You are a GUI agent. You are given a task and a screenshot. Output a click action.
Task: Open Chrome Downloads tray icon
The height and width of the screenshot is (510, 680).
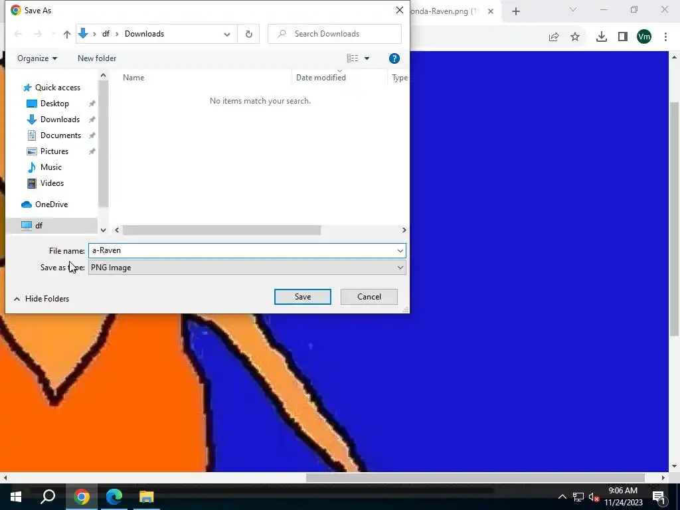(601, 37)
